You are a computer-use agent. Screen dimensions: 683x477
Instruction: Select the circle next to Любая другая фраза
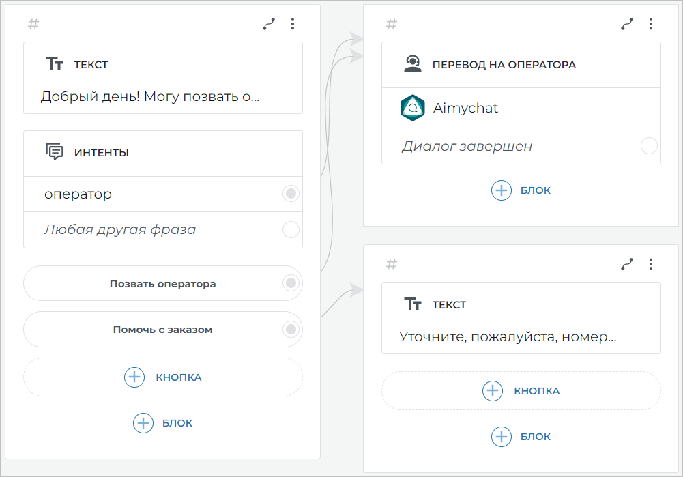[x=291, y=229]
